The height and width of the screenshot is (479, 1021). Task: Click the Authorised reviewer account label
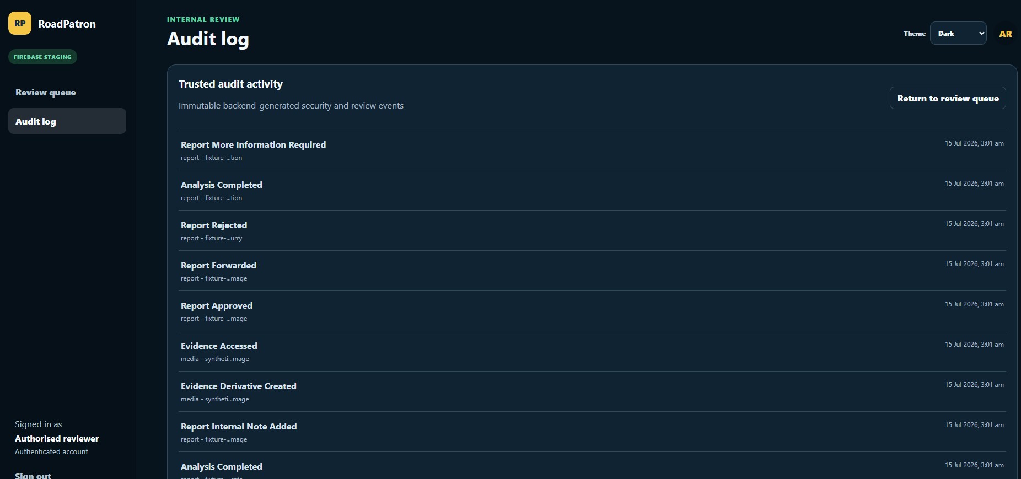pyautogui.click(x=57, y=438)
